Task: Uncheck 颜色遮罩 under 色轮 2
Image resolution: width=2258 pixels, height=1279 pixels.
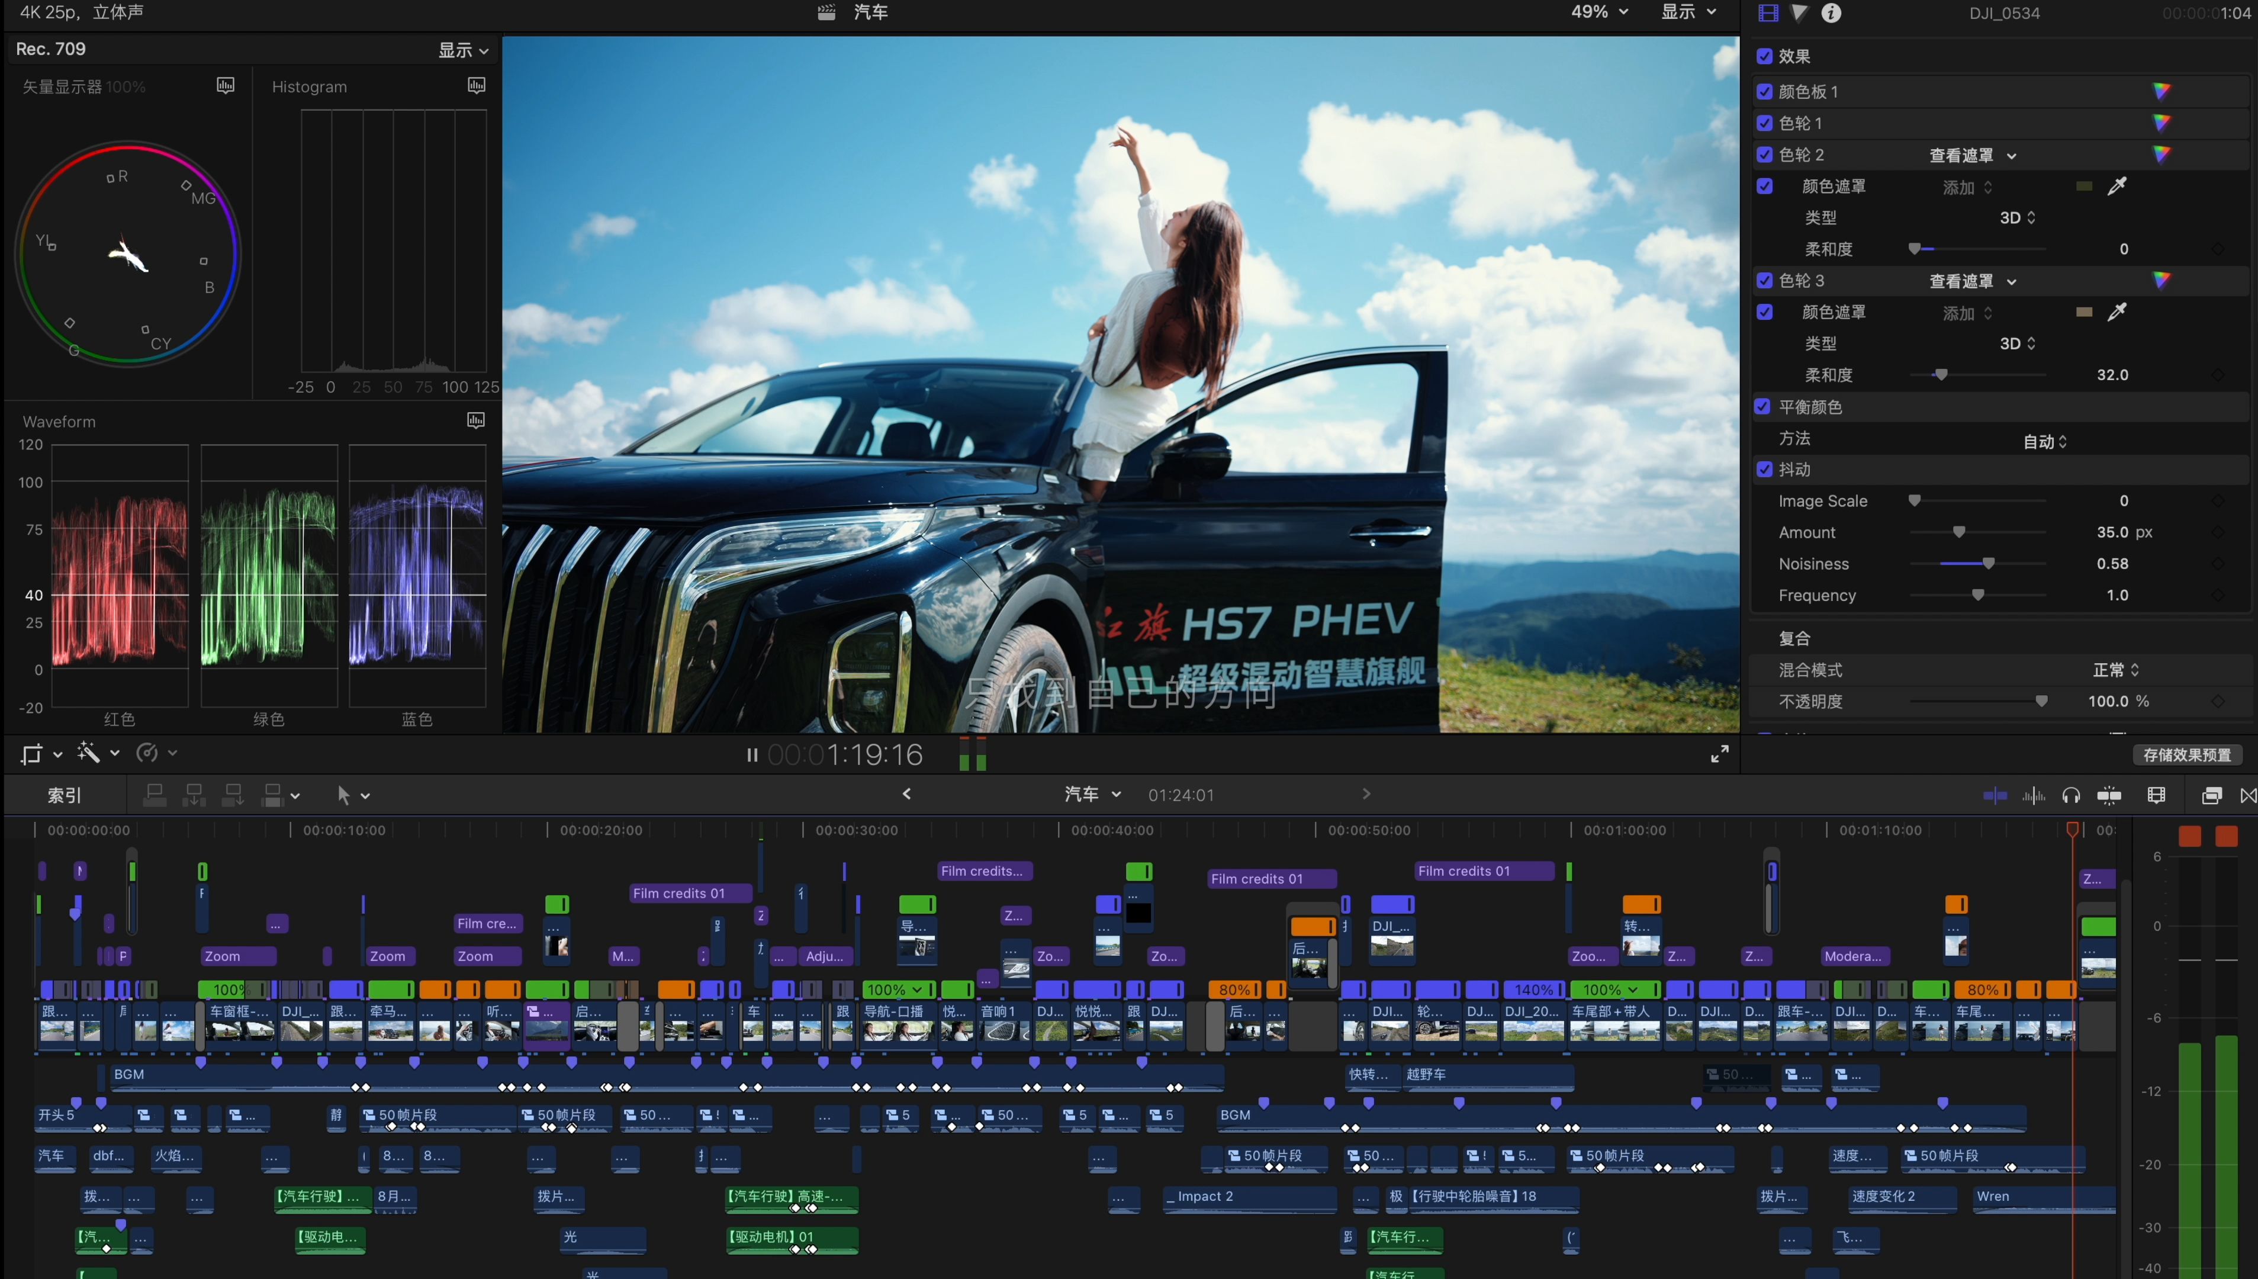Action: pos(1764,187)
